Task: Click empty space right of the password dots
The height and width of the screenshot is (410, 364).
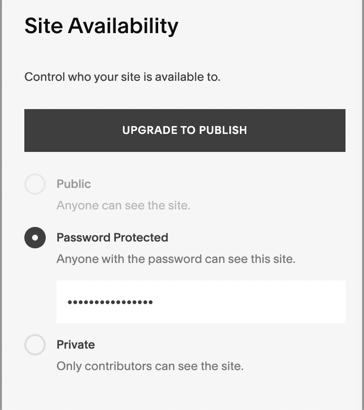Action: (253, 302)
